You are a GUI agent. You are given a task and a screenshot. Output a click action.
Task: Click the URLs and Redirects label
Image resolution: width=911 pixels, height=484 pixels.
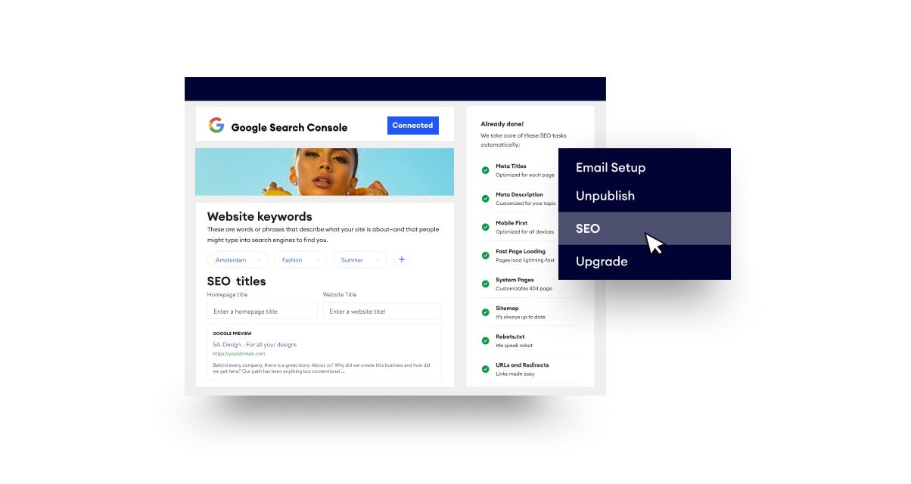point(522,365)
